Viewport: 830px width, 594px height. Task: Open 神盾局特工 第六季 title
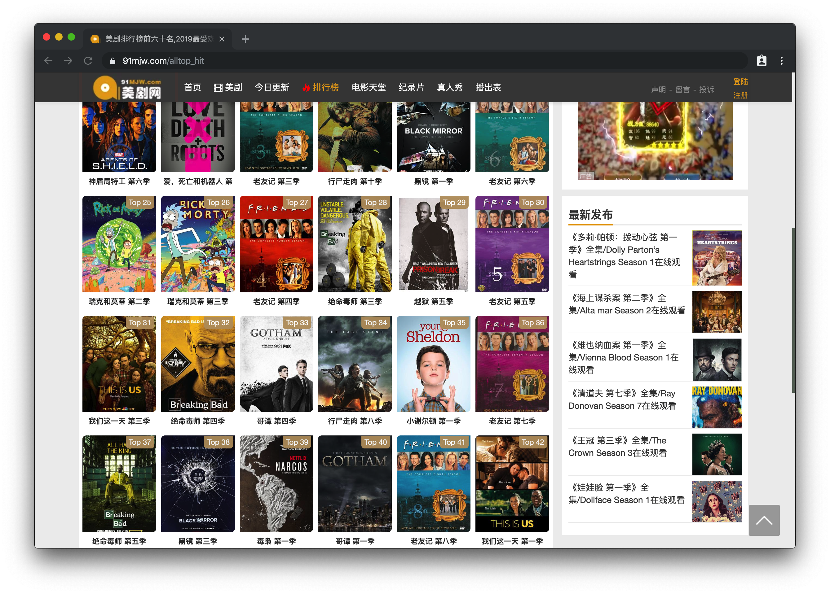coord(119,181)
